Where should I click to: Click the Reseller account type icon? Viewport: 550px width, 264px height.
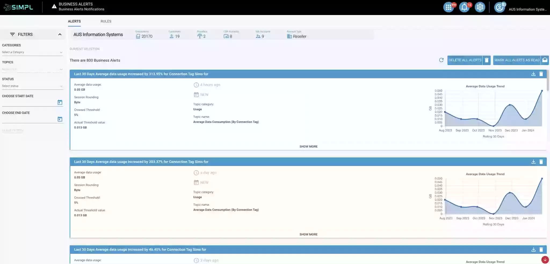click(289, 36)
